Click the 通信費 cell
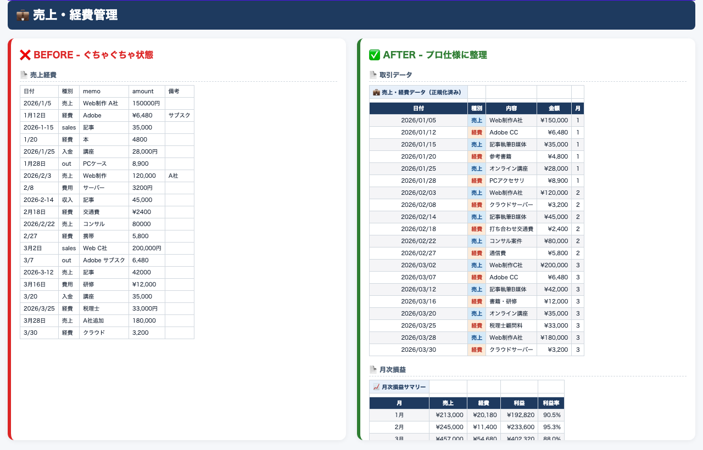 click(511, 254)
